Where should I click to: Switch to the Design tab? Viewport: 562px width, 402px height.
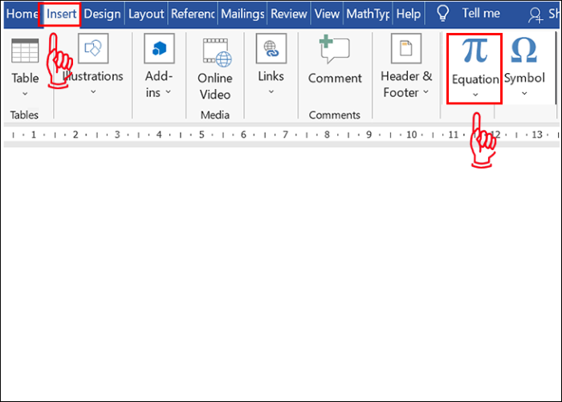click(103, 14)
